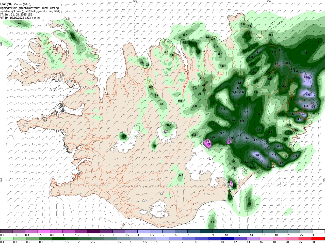Image resolution: width=325 pixels, height=244 pixels.
Task: Select the palest green 0.1 rain scale swatch
Action: click(6, 238)
